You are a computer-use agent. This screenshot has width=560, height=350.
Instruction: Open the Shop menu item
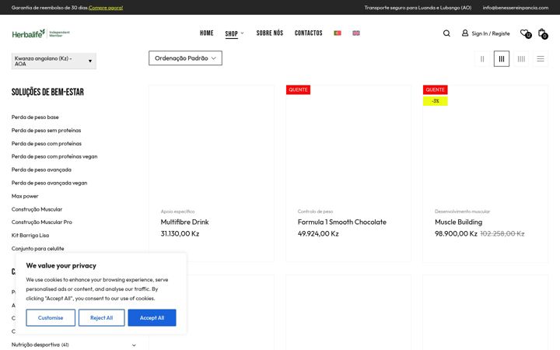[232, 33]
